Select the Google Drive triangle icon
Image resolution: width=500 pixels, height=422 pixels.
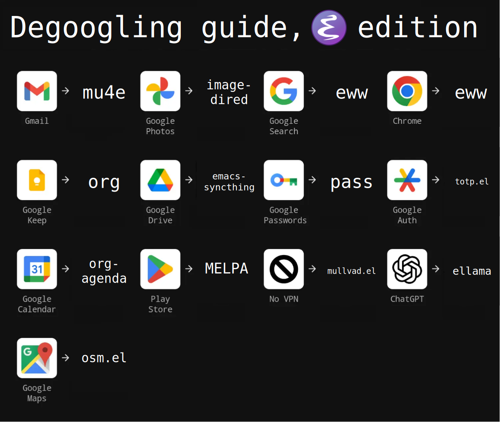(x=160, y=180)
